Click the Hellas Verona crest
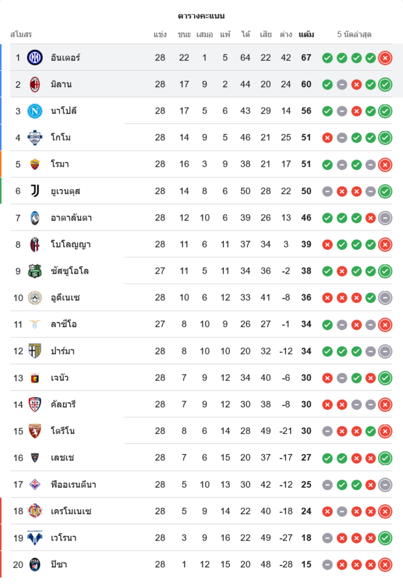 [35, 538]
